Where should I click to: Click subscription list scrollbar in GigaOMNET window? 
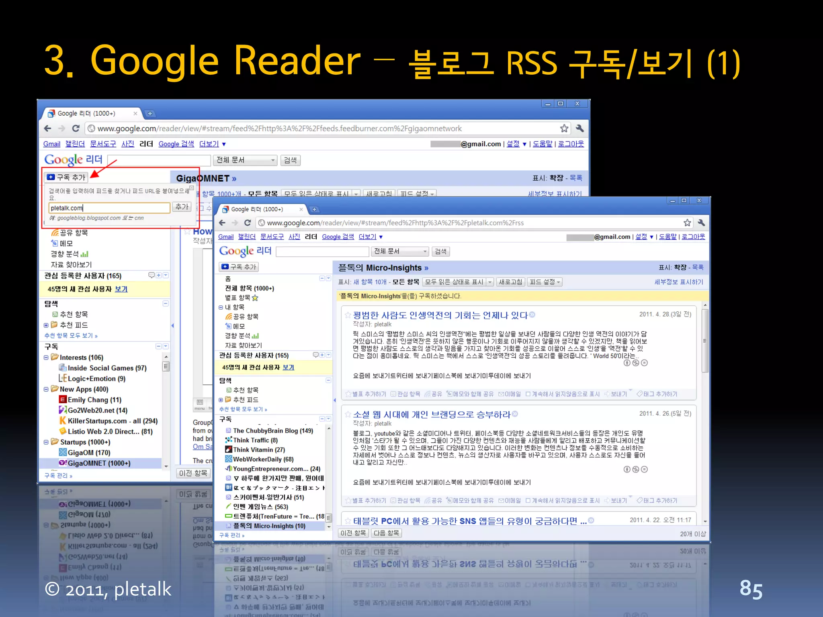(166, 366)
